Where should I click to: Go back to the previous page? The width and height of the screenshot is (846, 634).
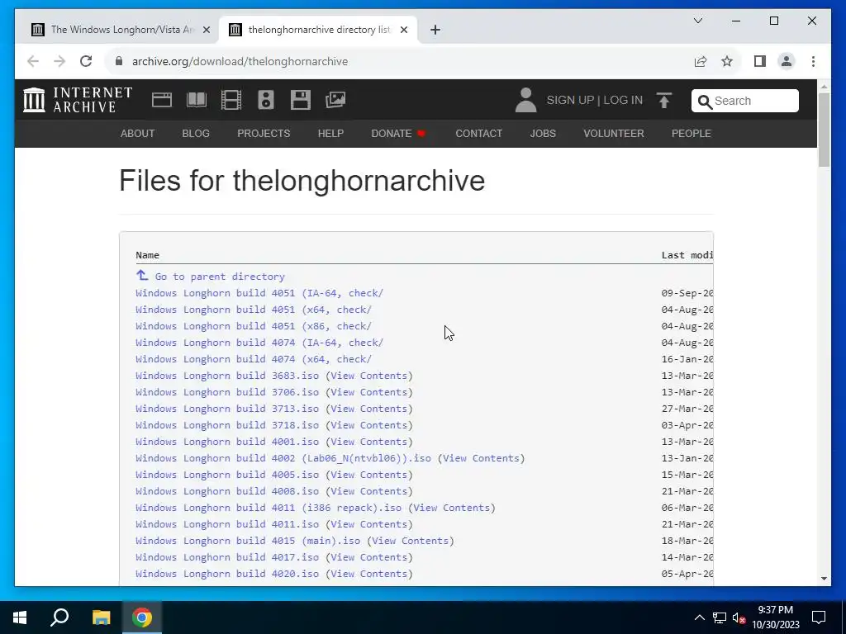tap(33, 61)
